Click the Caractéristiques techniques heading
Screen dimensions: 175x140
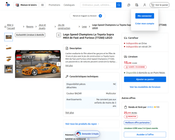click(84, 77)
